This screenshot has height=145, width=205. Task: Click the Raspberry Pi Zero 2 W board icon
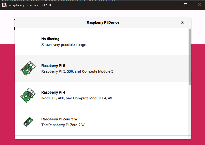tap(28, 122)
